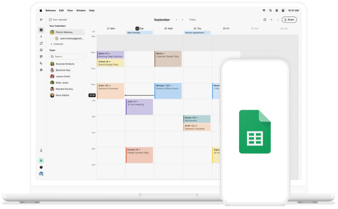
Task: Open the Setmore menu in menu bar
Action: pyautogui.click(x=51, y=10)
